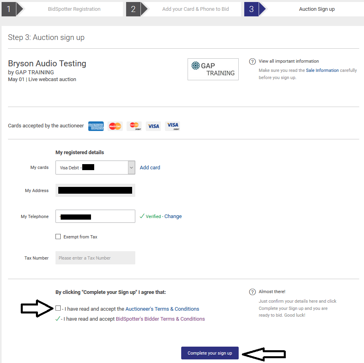Click green tick beside BidSpotter's Bidder Terms
This screenshot has height=363, width=364.
click(x=58, y=319)
